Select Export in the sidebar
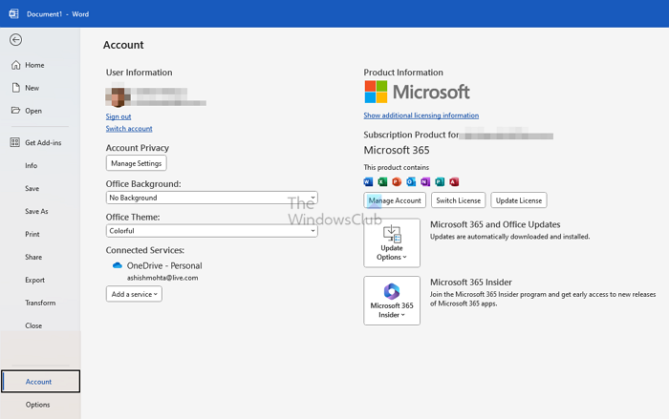This screenshot has height=419, width=669. point(34,280)
